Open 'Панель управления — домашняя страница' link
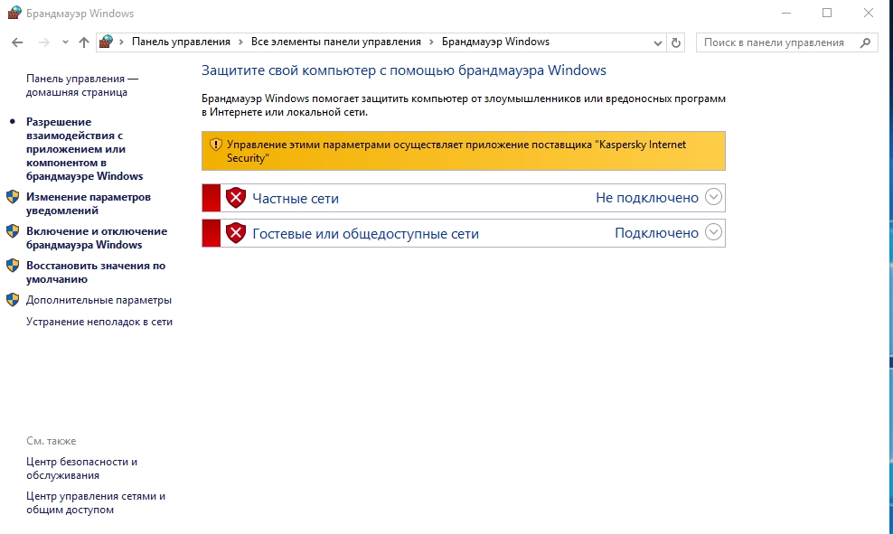893x534 pixels. (82, 86)
